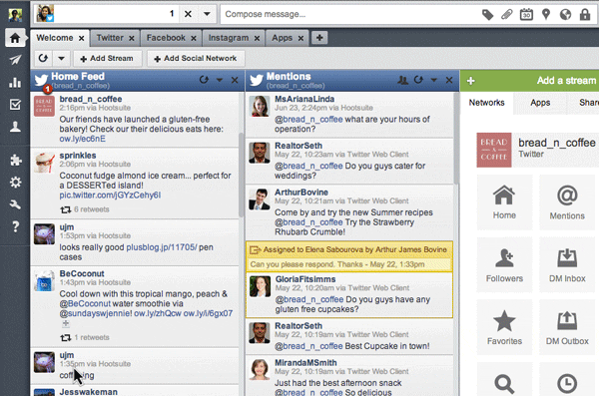Image resolution: width=599 pixels, height=396 pixels.
Task: Open Home Feed stream options dropdown
Action: 220,80
